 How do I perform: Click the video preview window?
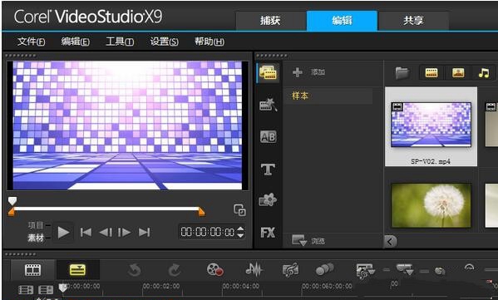click(128, 125)
